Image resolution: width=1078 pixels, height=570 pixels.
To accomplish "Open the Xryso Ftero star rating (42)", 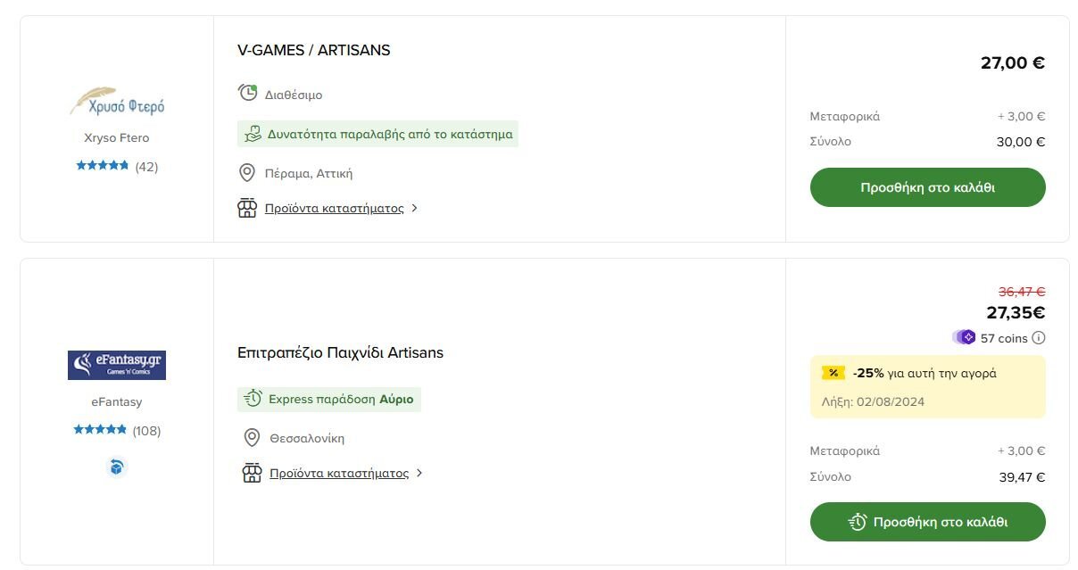I will 117,166.
